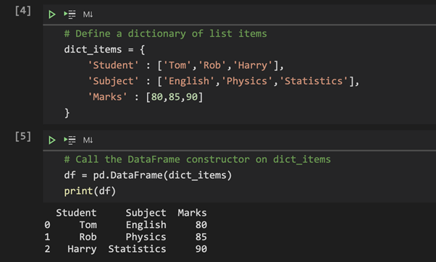The width and height of the screenshot is (436, 262).
Task: Click the line 'dict_items = {'
Action: tap(104, 50)
